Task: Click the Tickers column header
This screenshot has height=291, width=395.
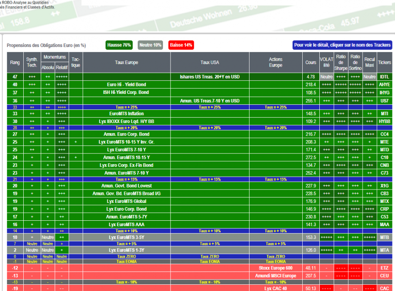Action: point(385,62)
